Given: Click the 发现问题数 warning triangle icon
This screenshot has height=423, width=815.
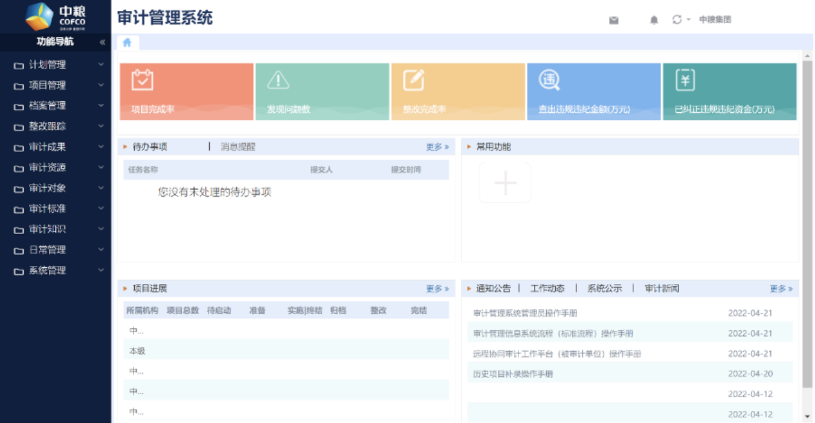Looking at the screenshot, I should click(278, 80).
